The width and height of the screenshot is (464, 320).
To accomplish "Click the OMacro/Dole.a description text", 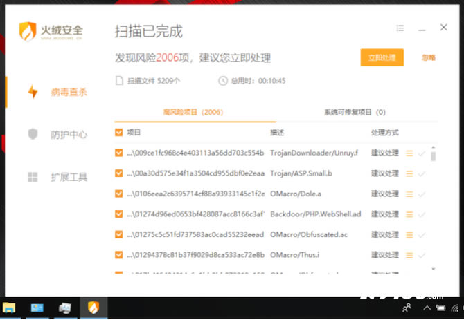I will pyautogui.click(x=296, y=194).
